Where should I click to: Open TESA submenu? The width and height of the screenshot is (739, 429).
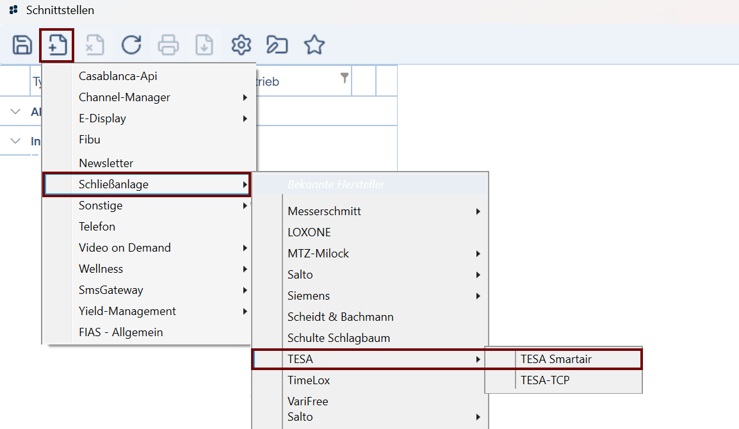[369, 359]
